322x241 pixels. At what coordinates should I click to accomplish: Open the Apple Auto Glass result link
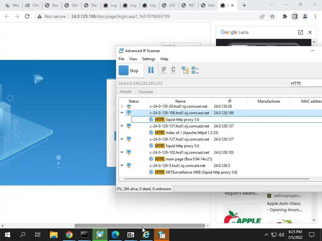pos(284,206)
